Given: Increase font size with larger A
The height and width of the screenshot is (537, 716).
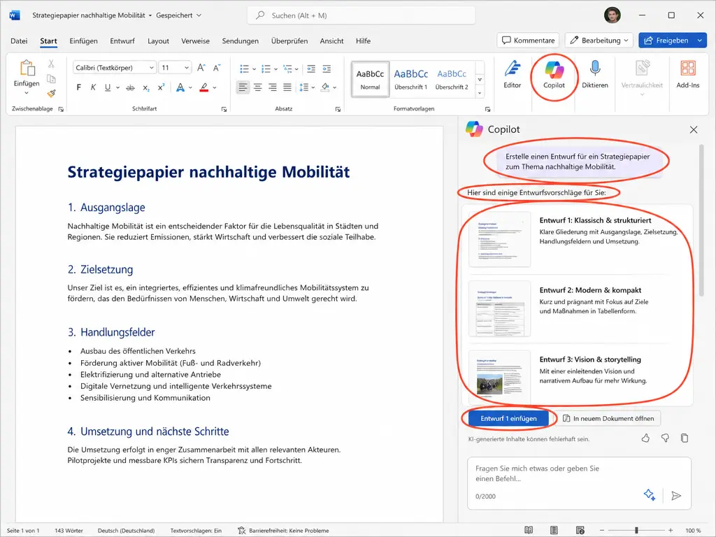Looking at the screenshot, I should tap(201, 68).
